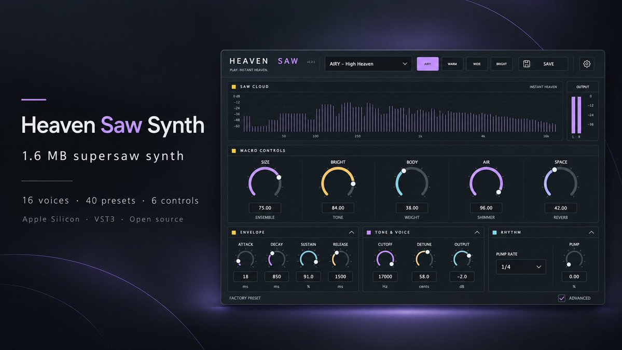Click the Attack value field 18
Image resolution: width=622 pixels, height=350 pixels.
coord(245,277)
